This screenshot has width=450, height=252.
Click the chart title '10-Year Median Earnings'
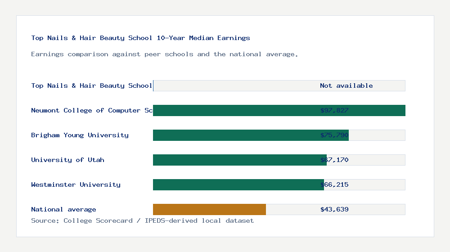pyautogui.click(x=203, y=38)
